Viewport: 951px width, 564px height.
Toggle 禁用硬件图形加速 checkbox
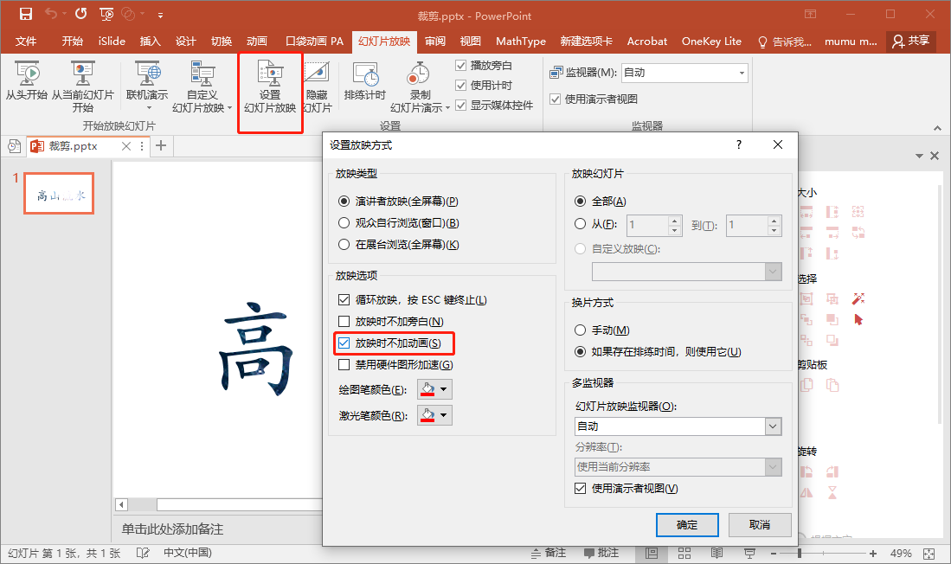pos(344,364)
